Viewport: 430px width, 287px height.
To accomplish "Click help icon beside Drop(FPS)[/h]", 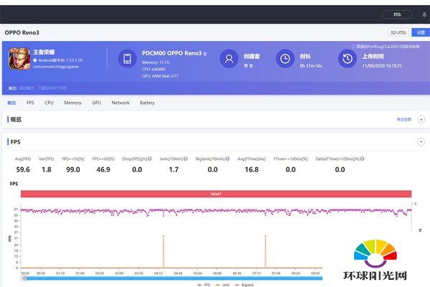I will pyautogui.click(x=150, y=159).
